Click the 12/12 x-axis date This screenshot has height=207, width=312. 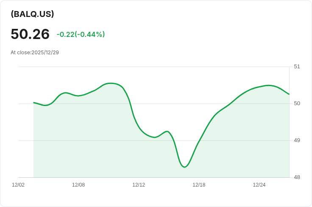(139, 185)
